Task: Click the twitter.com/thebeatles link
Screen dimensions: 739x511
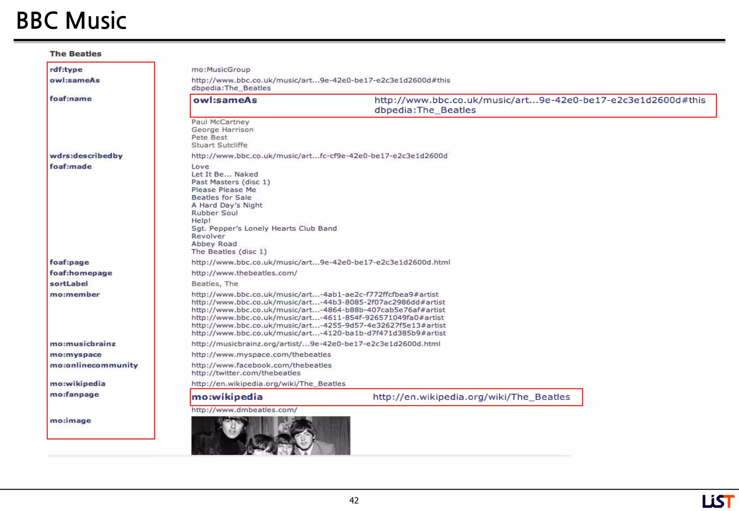Action: point(246,373)
